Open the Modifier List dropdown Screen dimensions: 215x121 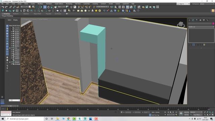click(201, 27)
